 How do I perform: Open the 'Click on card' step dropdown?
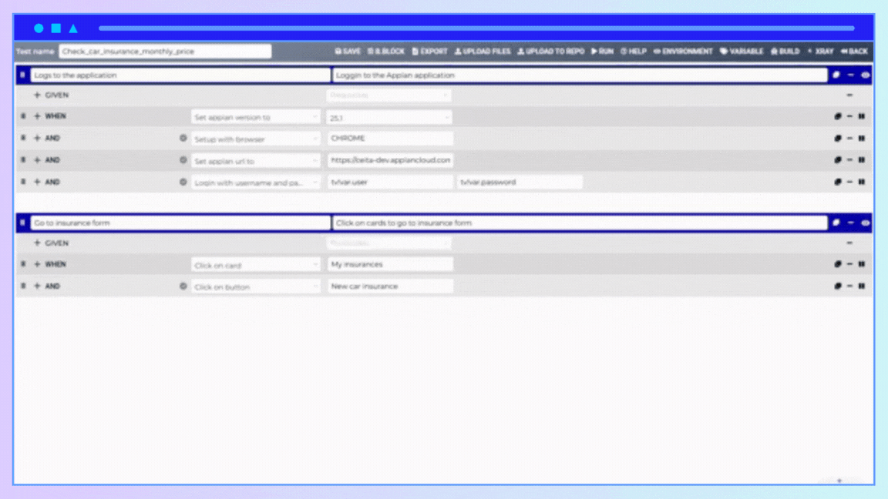coord(256,265)
